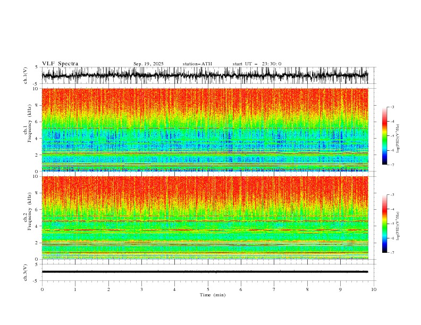Click time axis tick label 7
421x325 pixels.
[x=274, y=289]
